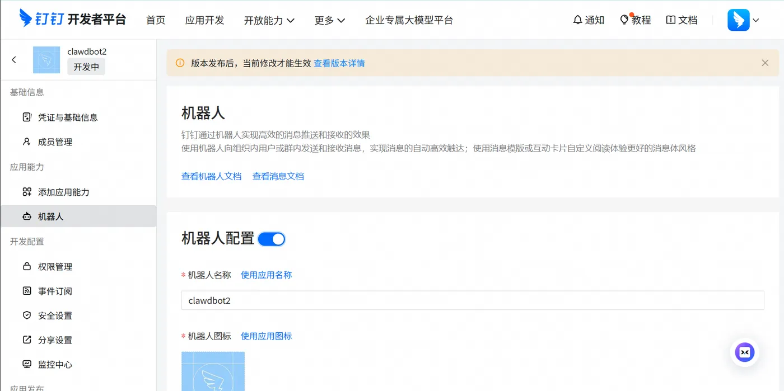Click 使用应用名称 link
Image resolution: width=784 pixels, height=391 pixels.
click(x=266, y=275)
